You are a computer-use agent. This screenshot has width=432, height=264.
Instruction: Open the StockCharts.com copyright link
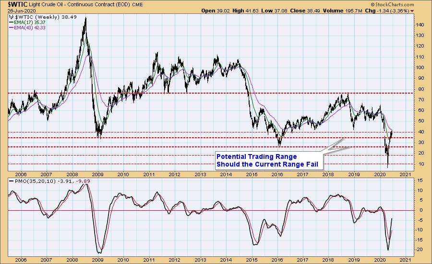[x=392, y=4]
